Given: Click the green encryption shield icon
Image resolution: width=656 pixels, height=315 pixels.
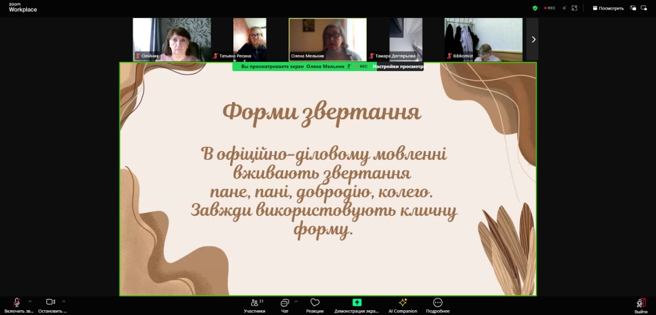Looking at the screenshot, I should pos(534,8).
